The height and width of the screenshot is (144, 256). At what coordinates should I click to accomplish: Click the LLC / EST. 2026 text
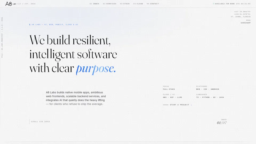click(26, 4)
